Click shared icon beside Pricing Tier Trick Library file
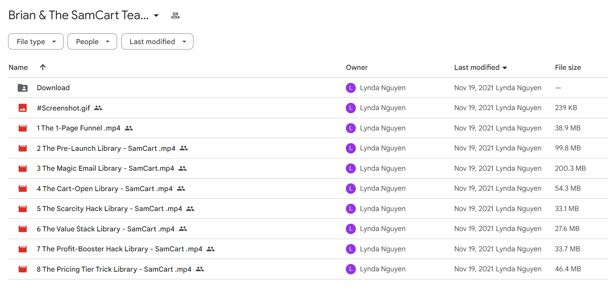Viewport: 608px width, 302px height. pos(200,269)
